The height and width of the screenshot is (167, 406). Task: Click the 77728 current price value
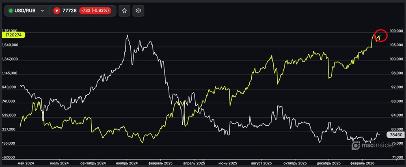coord(71,11)
